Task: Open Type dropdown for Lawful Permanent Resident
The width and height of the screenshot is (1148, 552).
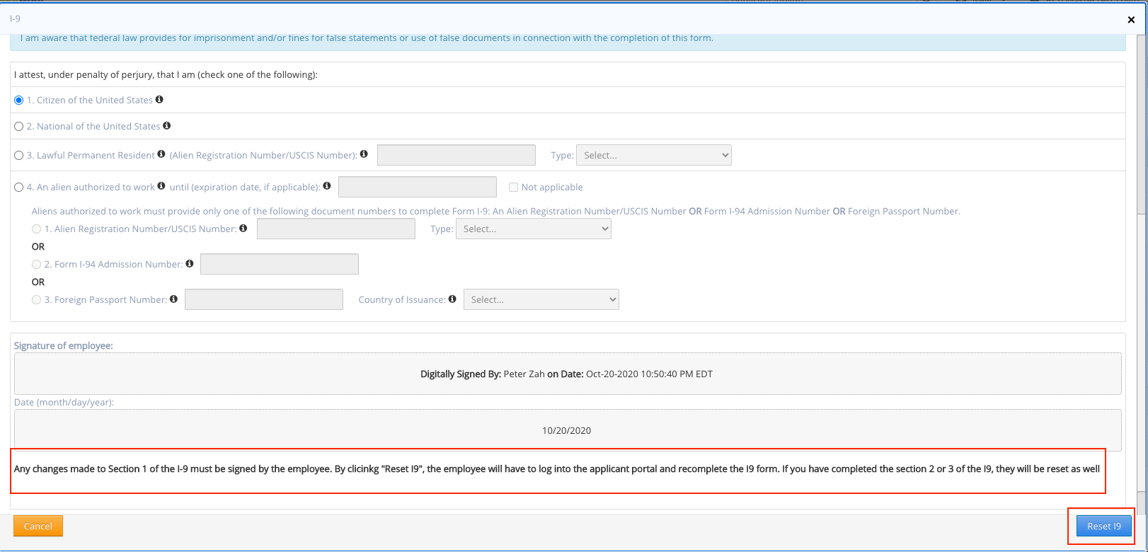Action: [x=653, y=156]
